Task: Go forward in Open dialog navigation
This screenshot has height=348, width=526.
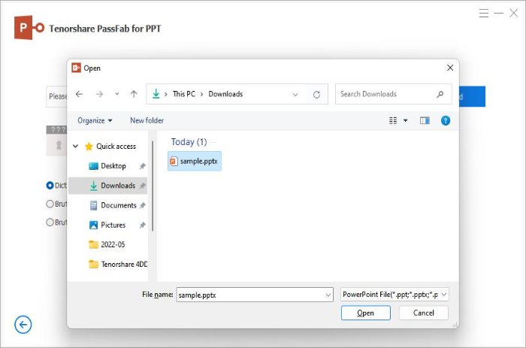Action: [x=99, y=94]
